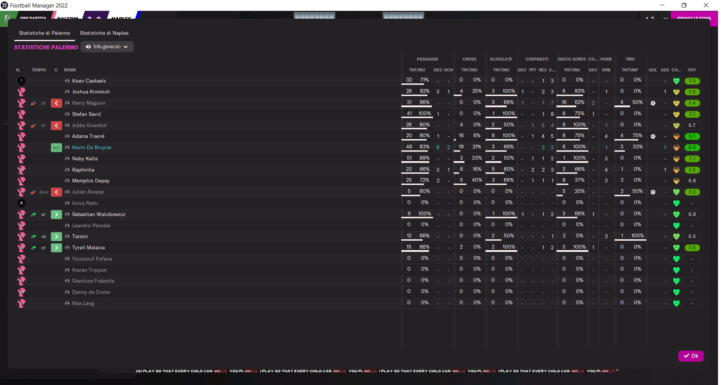Open Koen Casteels' player profile
Image resolution: width=721 pixels, height=385 pixels.
click(89, 81)
